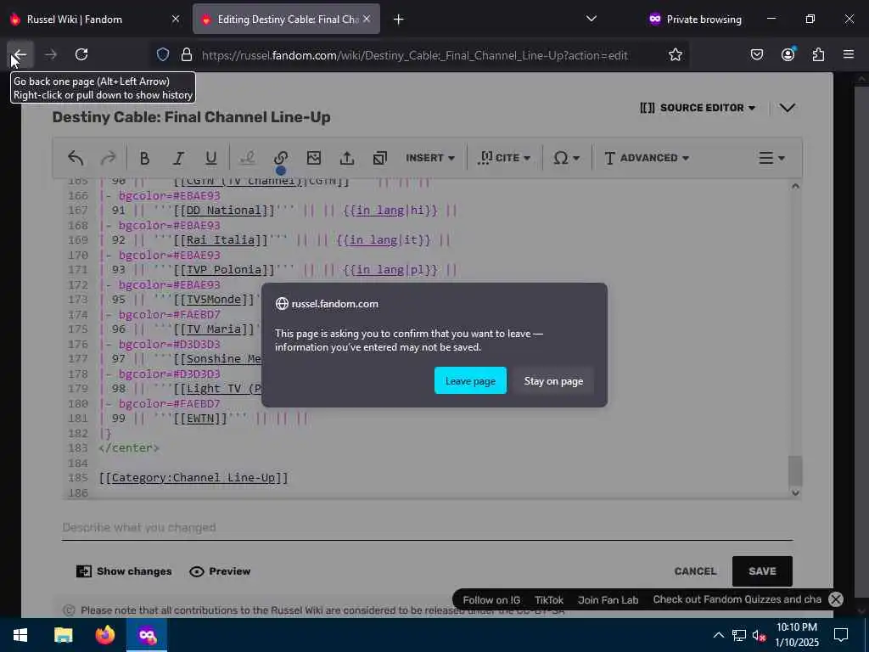Click Check out Fandom Quizzes link

[x=737, y=599]
